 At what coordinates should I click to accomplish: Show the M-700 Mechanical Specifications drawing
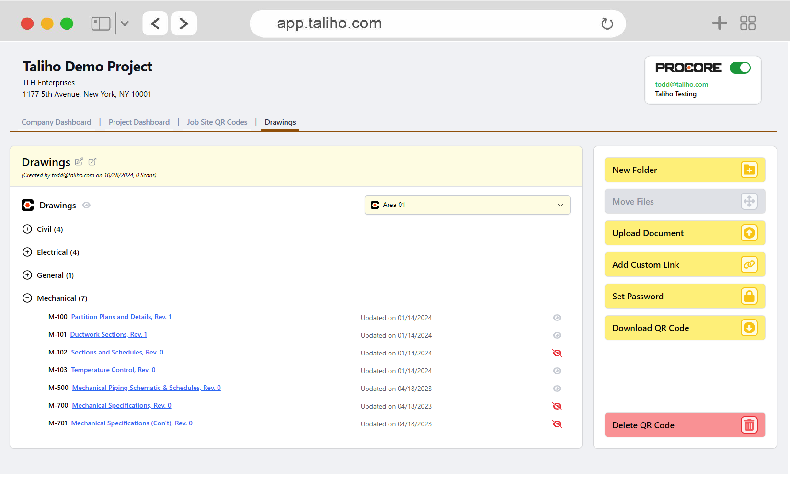(x=557, y=406)
